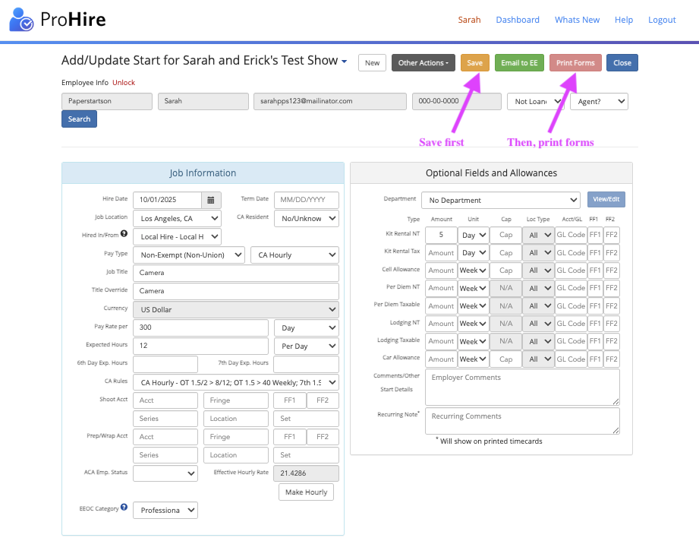Open the Whats New page
This screenshot has height=541, width=699.
coord(577,20)
